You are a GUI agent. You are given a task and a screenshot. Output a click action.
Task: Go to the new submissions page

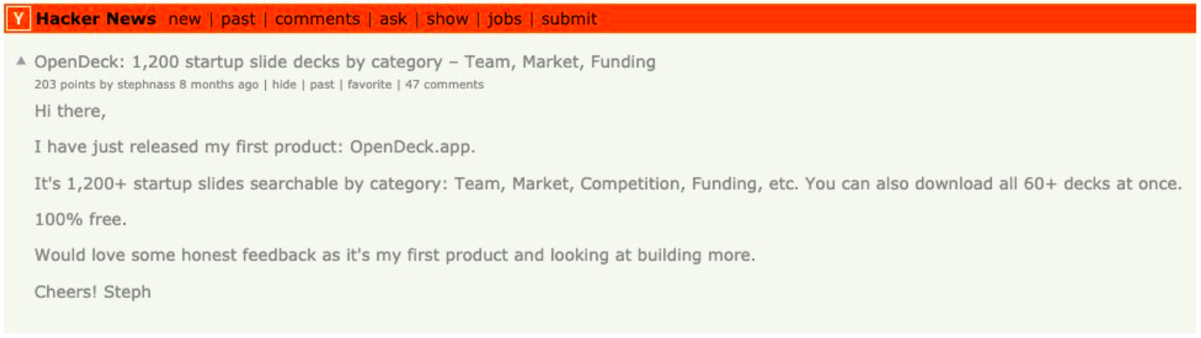(185, 18)
